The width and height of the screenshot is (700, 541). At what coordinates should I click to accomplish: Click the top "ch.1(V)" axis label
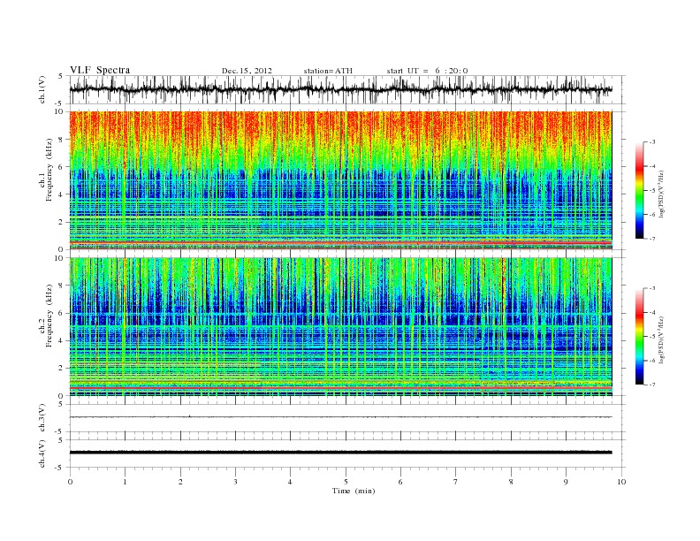(x=42, y=89)
